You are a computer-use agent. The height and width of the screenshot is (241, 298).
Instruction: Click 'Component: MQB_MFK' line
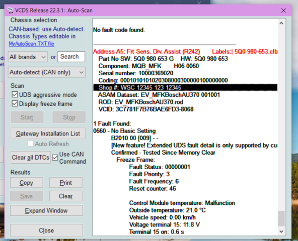tap(148, 66)
